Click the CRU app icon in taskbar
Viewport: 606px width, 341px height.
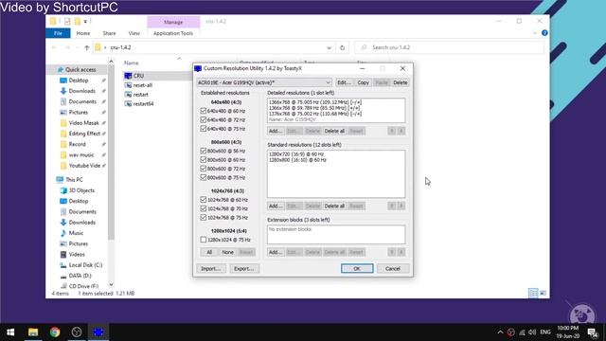(x=98, y=332)
